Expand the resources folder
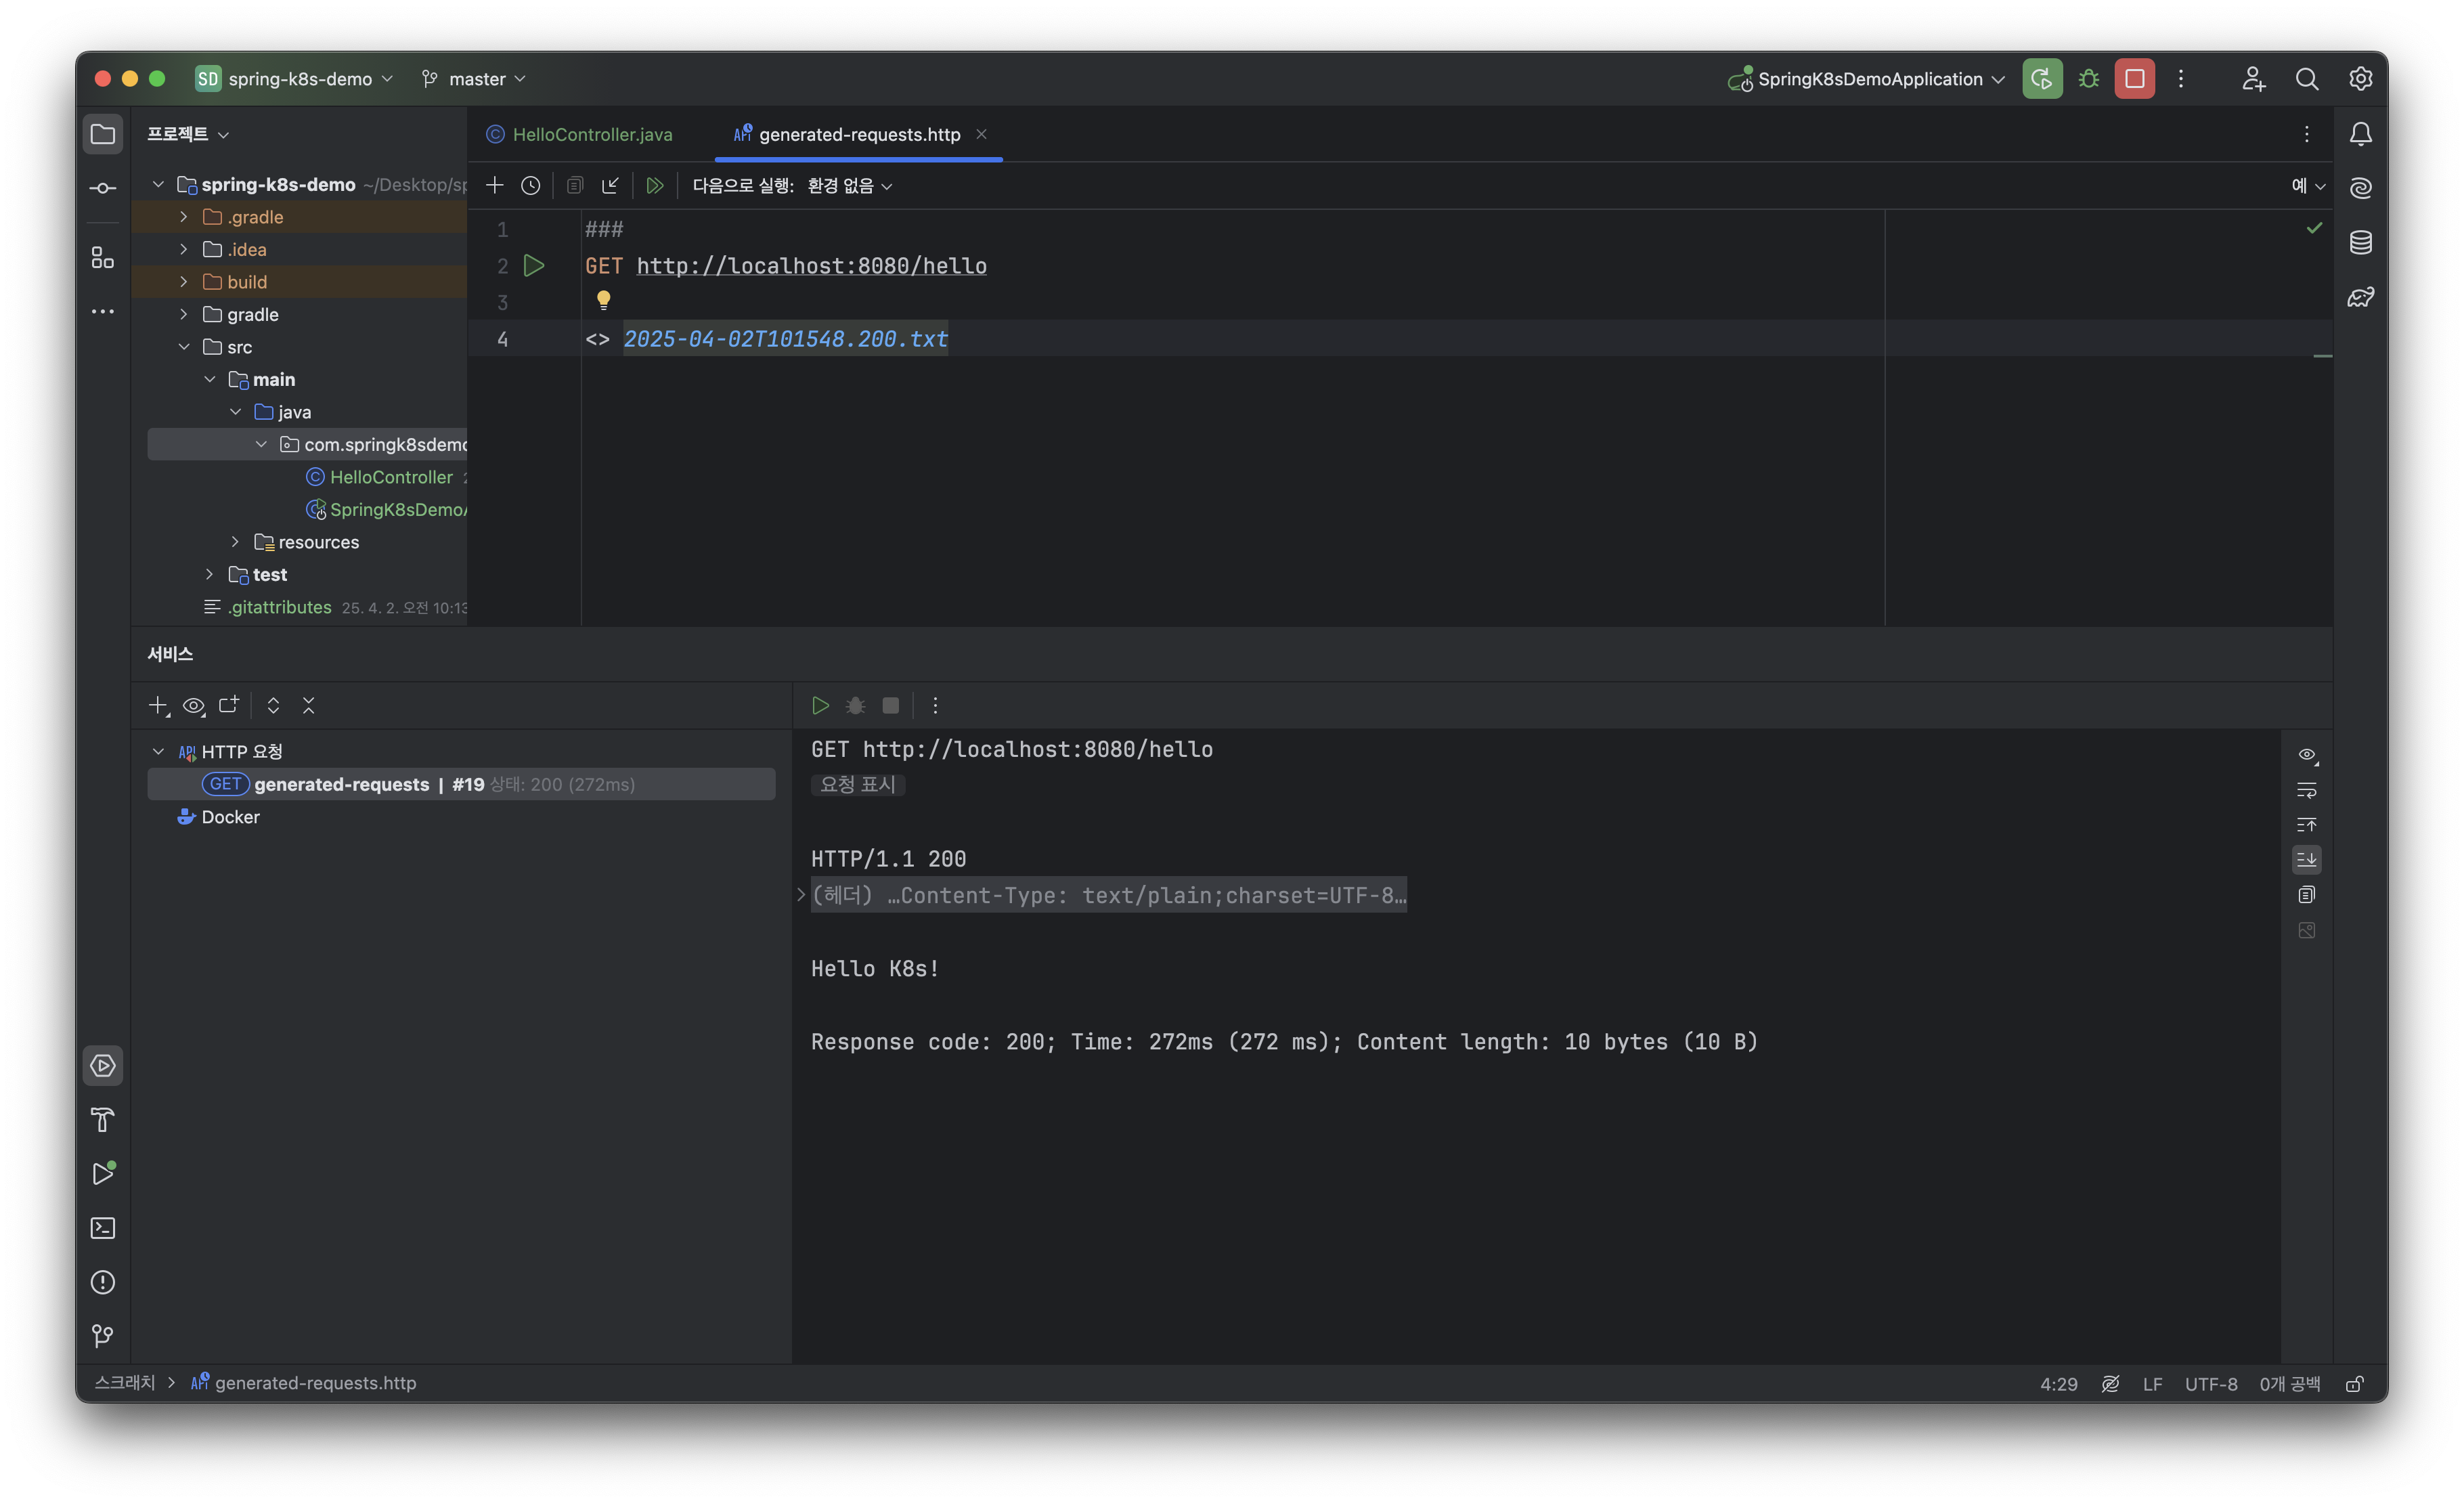 (x=235, y=542)
